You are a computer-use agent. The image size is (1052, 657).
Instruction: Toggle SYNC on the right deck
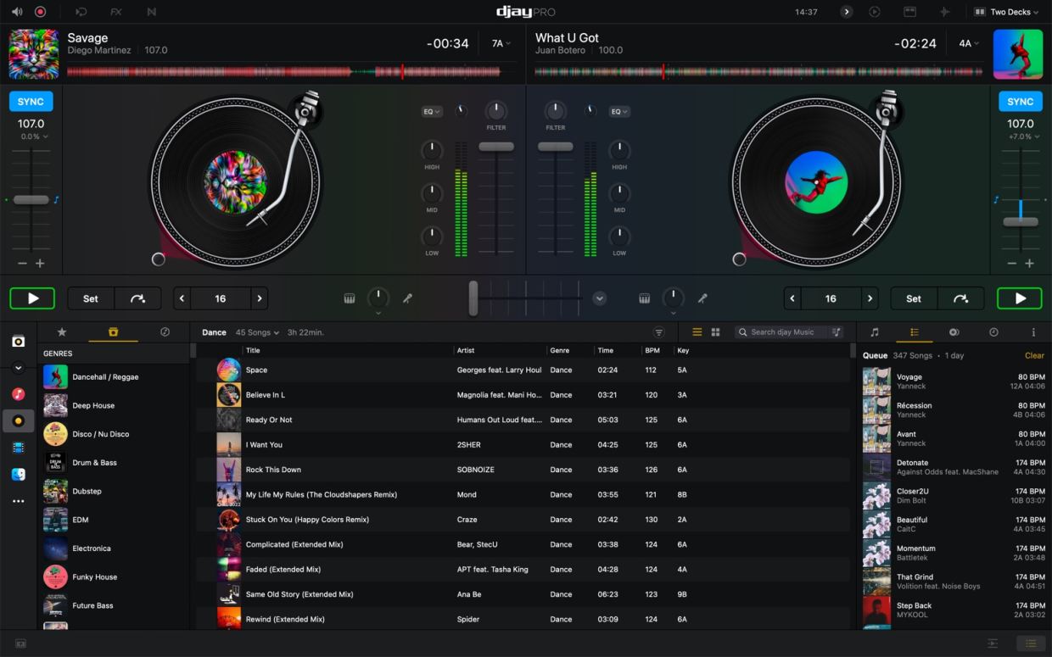pyautogui.click(x=1020, y=102)
